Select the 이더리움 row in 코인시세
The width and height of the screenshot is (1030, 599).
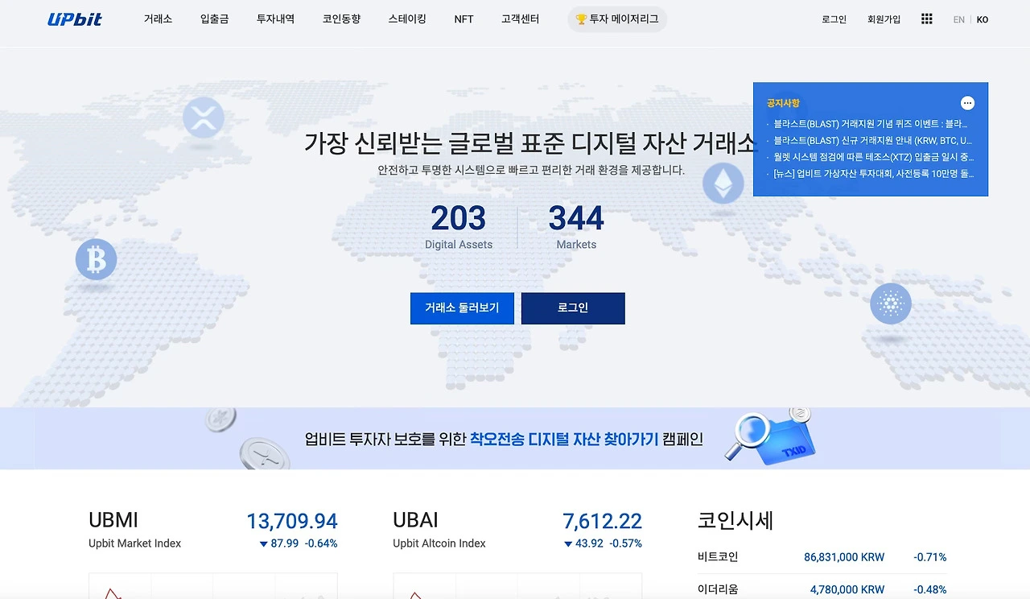[x=822, y=589]
